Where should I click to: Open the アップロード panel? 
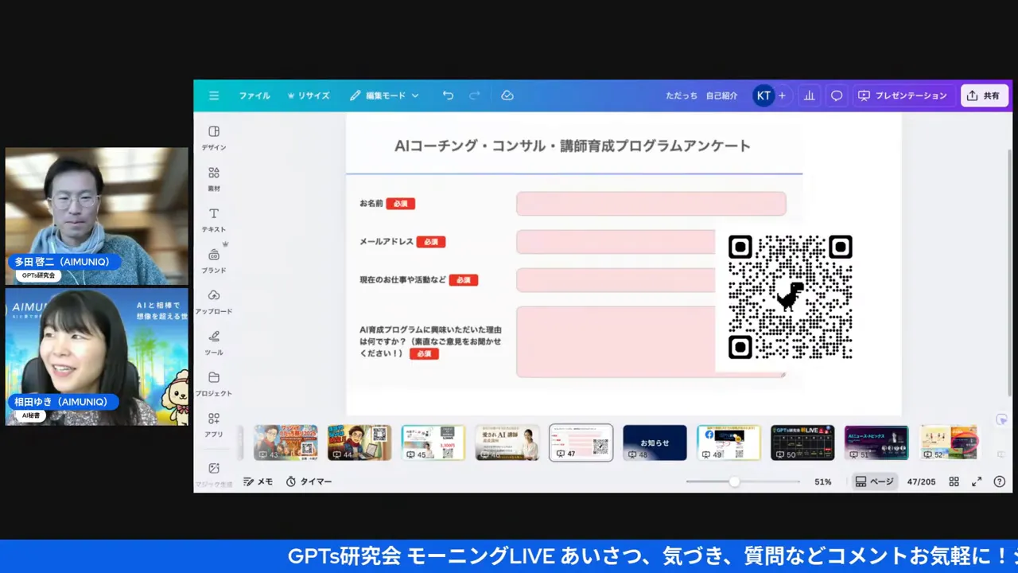click(x=213, y=300)
